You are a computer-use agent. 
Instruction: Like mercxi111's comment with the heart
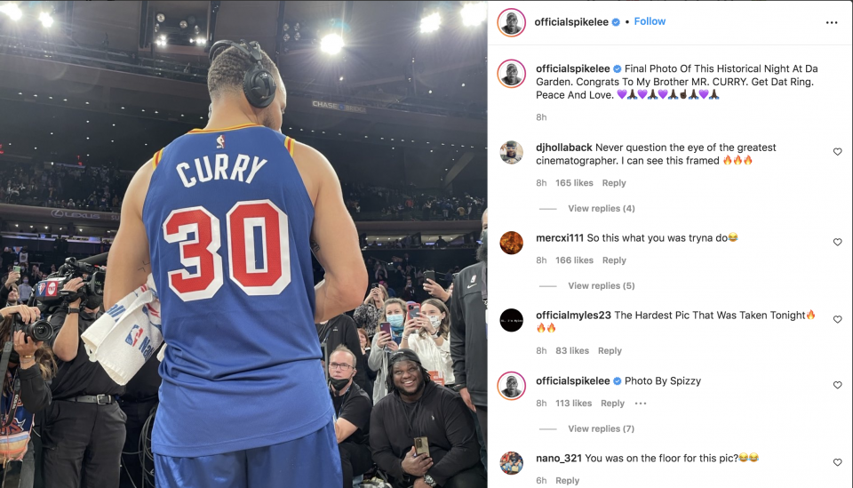coord(837,242)
